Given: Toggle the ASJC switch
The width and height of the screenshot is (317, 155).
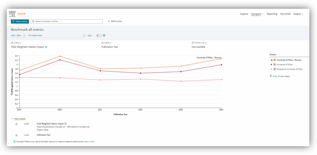Looking at the screenshot, I should click(99, 36).
